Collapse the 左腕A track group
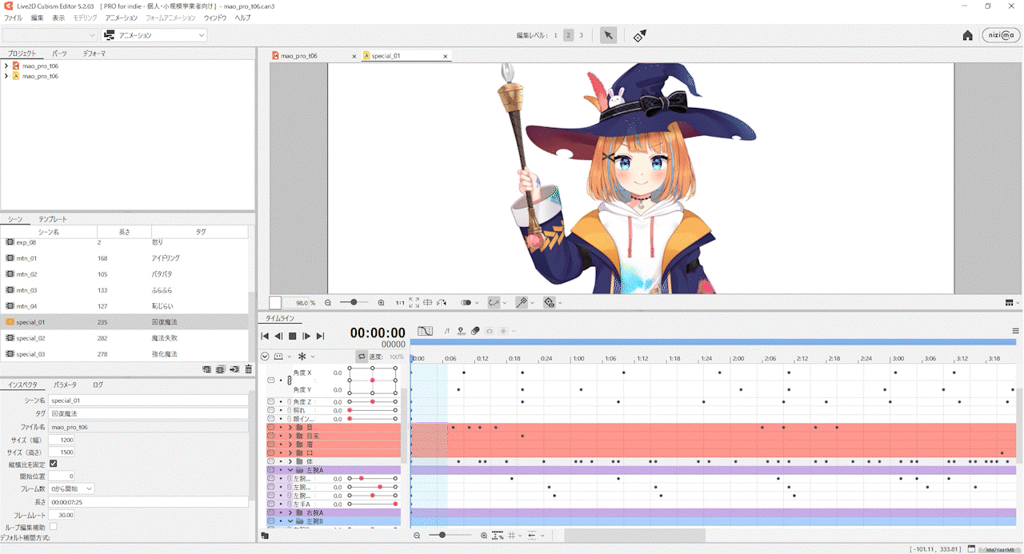Viewport: 1024px width, 554px height. 291,469
